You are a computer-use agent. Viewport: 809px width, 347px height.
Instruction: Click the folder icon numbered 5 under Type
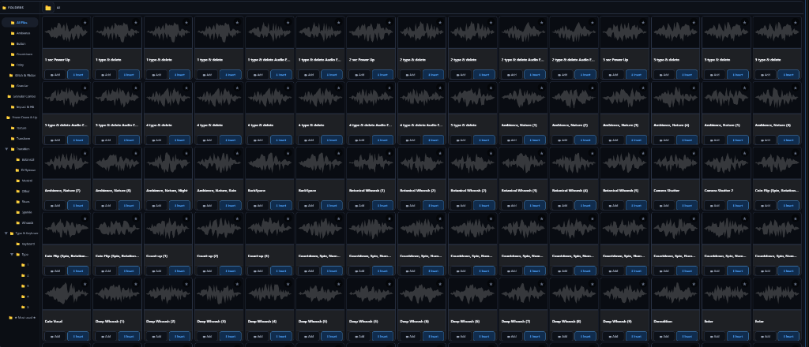tap(23, 307)
